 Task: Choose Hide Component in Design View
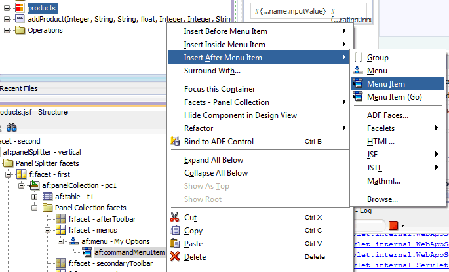(x=258, y=115)
